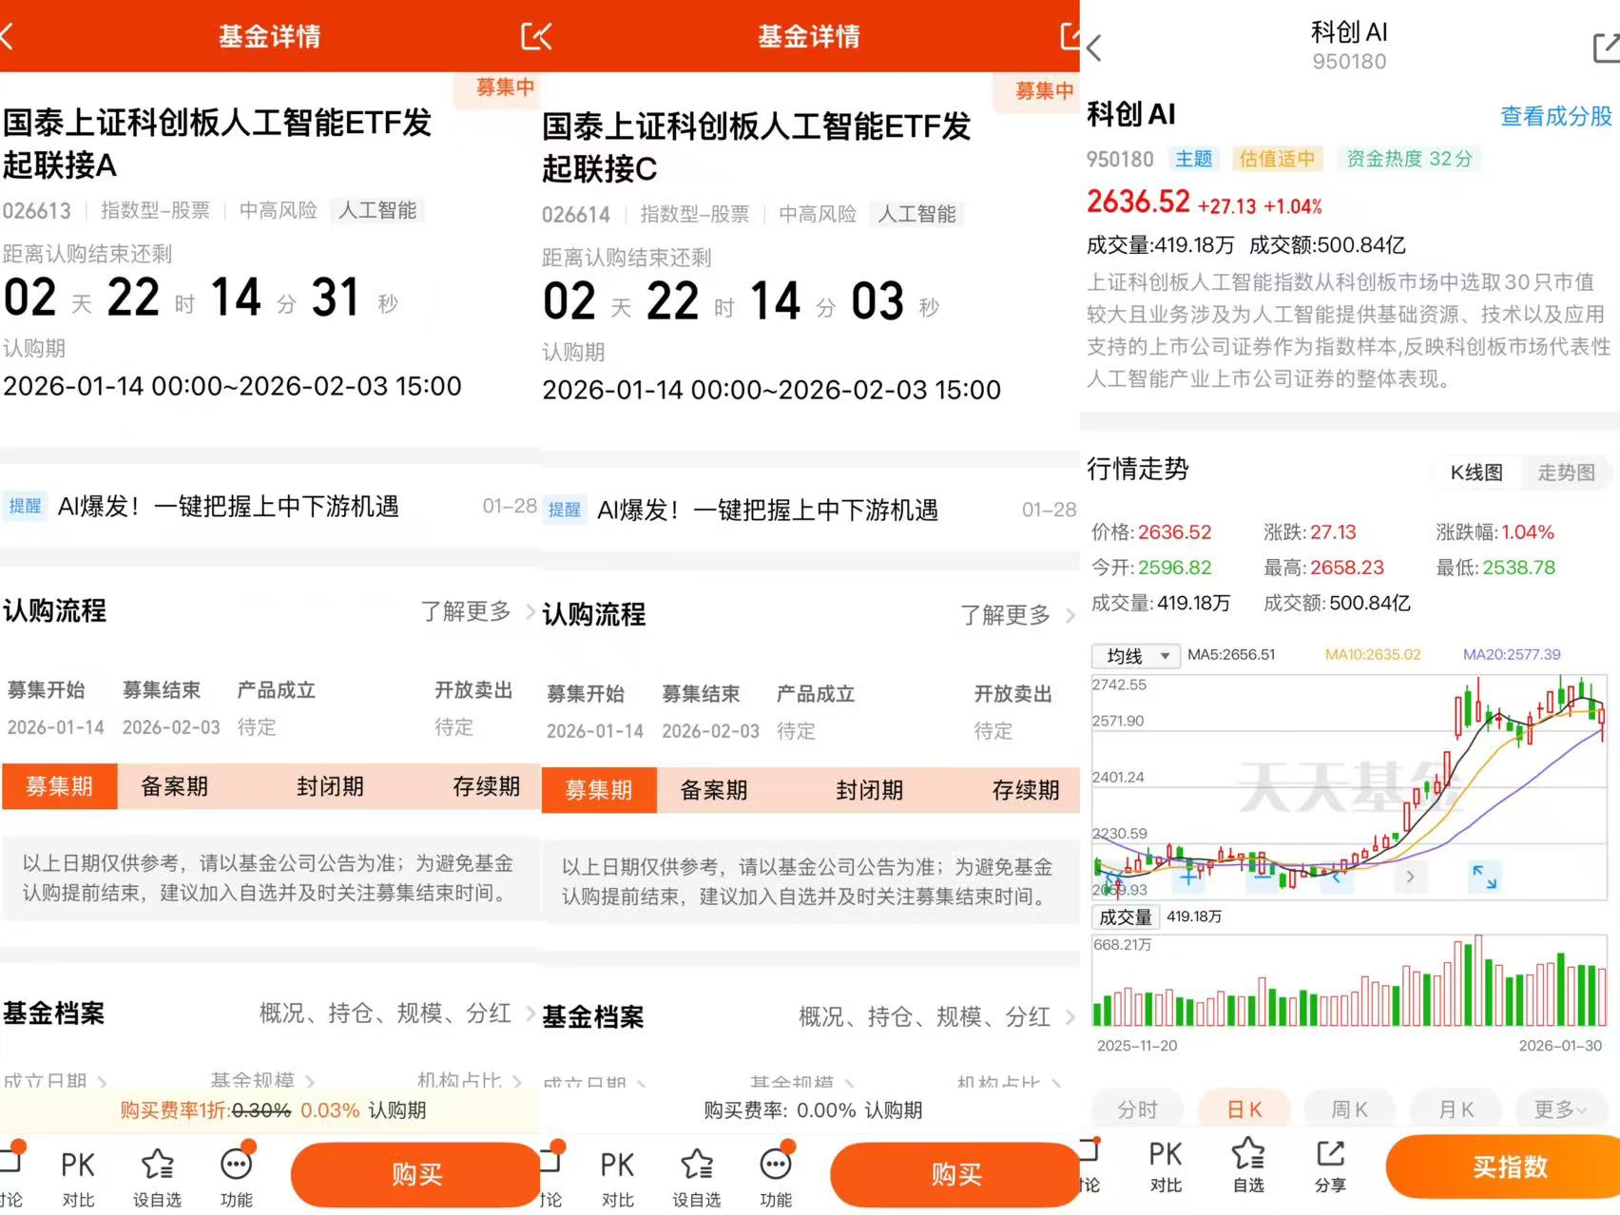Tap 资金热度 32分 tag
The width and height of the screenshot is (1620, 1215).
(1409, 159)
